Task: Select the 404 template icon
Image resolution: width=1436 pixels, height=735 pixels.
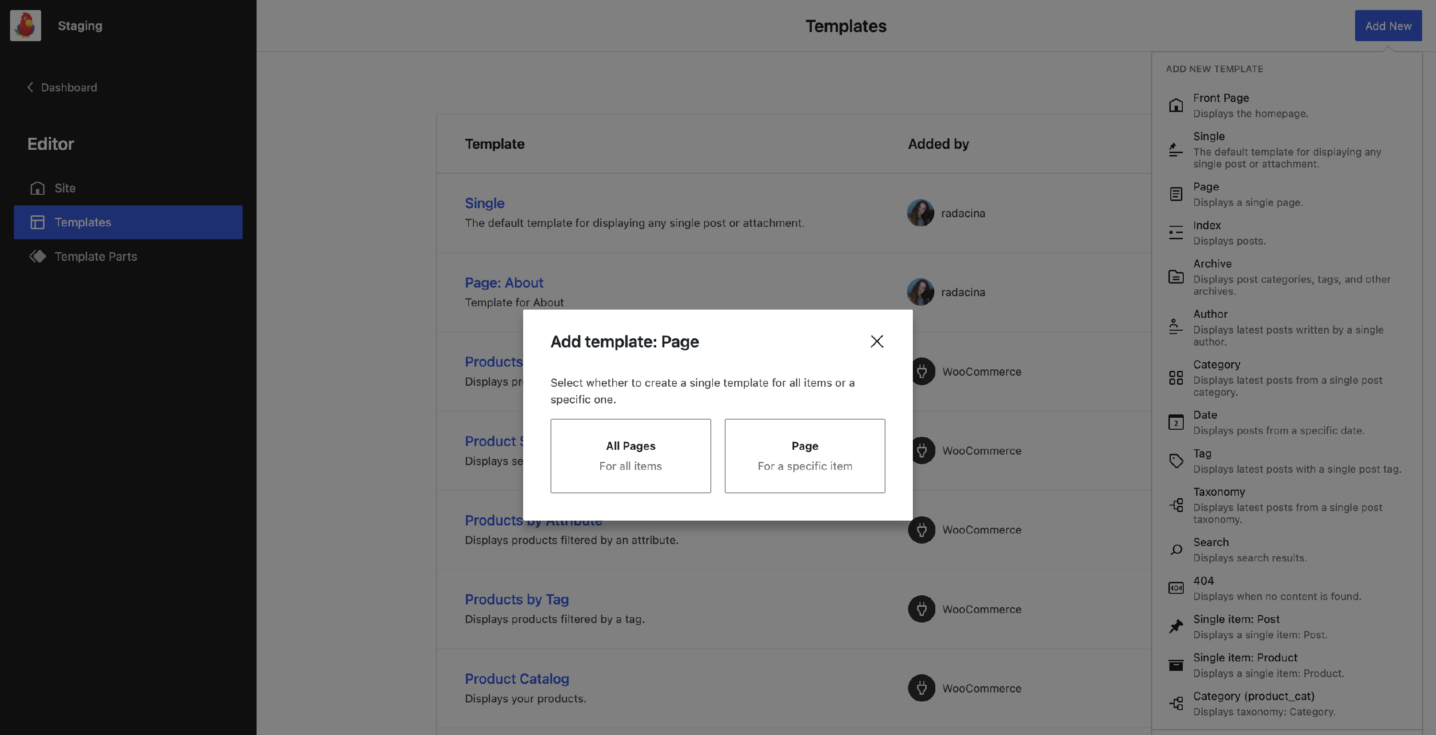Action: pyautogui.click(x=1176, y=588)
